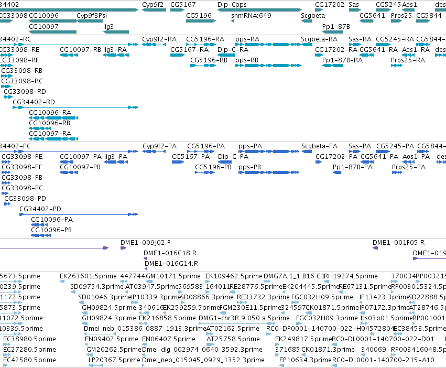The width and height of the screenshot is (446, 368).
Task: Select the pps-RA transcript label
Action: [x=247, y=39]
